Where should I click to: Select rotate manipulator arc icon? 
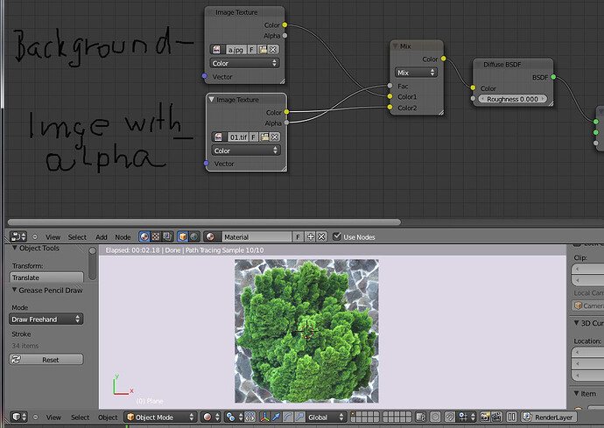288,417
